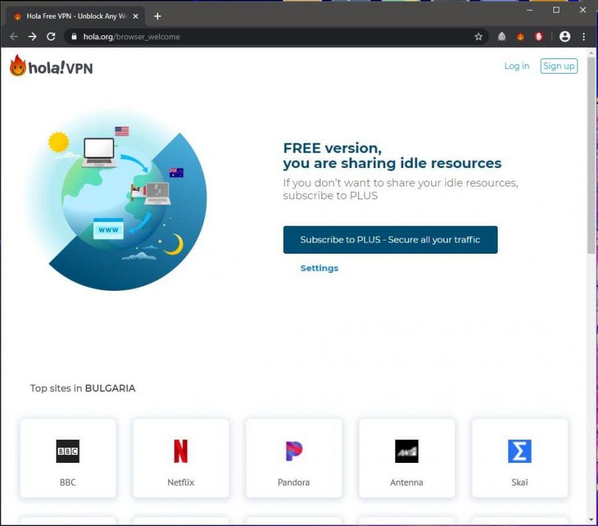This screenshot has height=526, width=598.
Task: Click the blue Skai sigma icon
Action: click(x=520, y=452)
